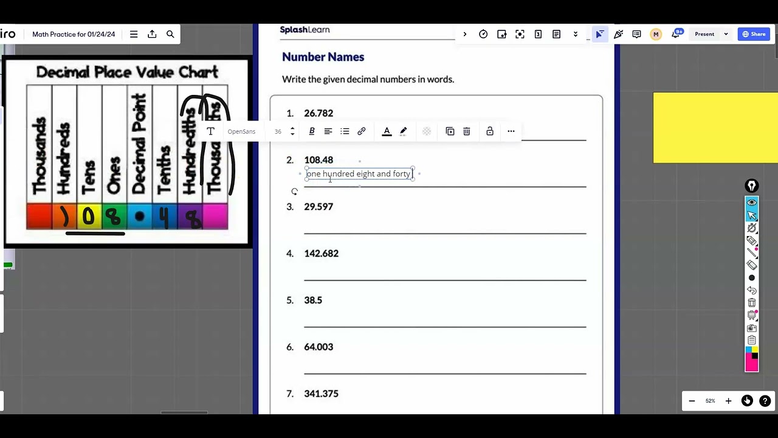Viewport: 778px width, 438px height.
Task: Show more apps with double chevron down
Action: point(575,34)
